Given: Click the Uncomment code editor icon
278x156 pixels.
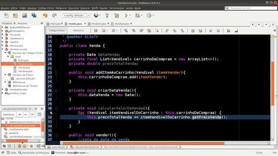Looking at the screenshot, I should pos(236,31).
